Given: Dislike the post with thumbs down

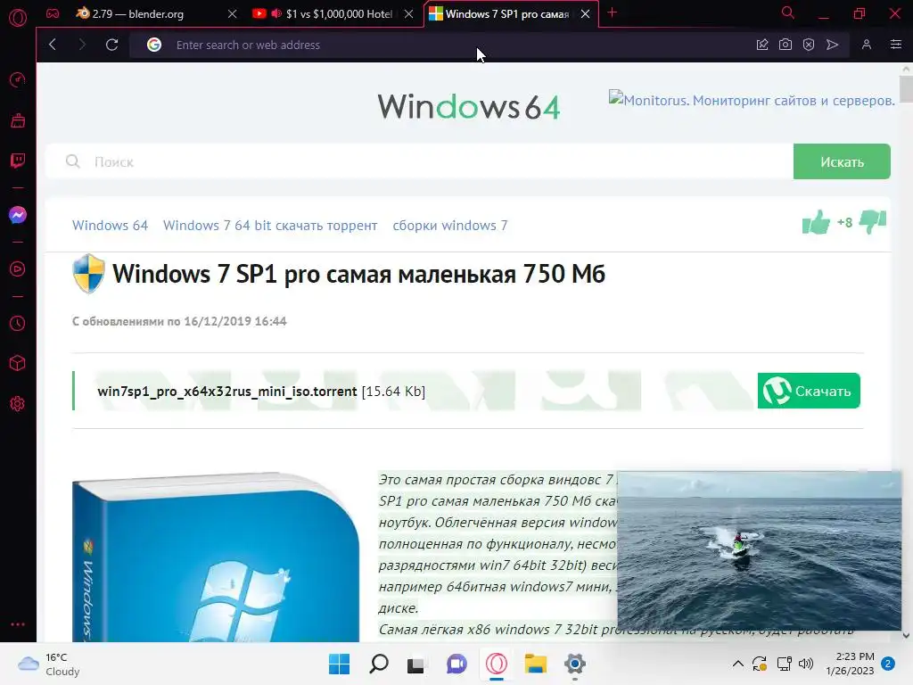Looking at the screenshot, I should tap(873, 222).
